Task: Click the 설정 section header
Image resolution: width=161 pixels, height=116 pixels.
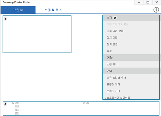Action: tap(131, 18)
